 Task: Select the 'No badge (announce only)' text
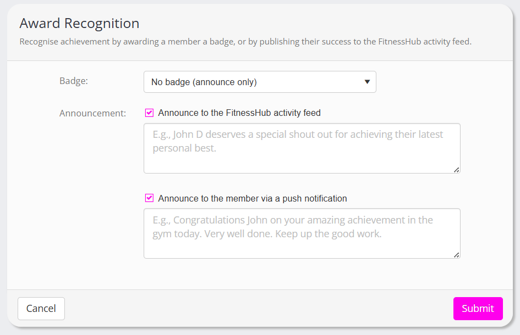point(204,82)
